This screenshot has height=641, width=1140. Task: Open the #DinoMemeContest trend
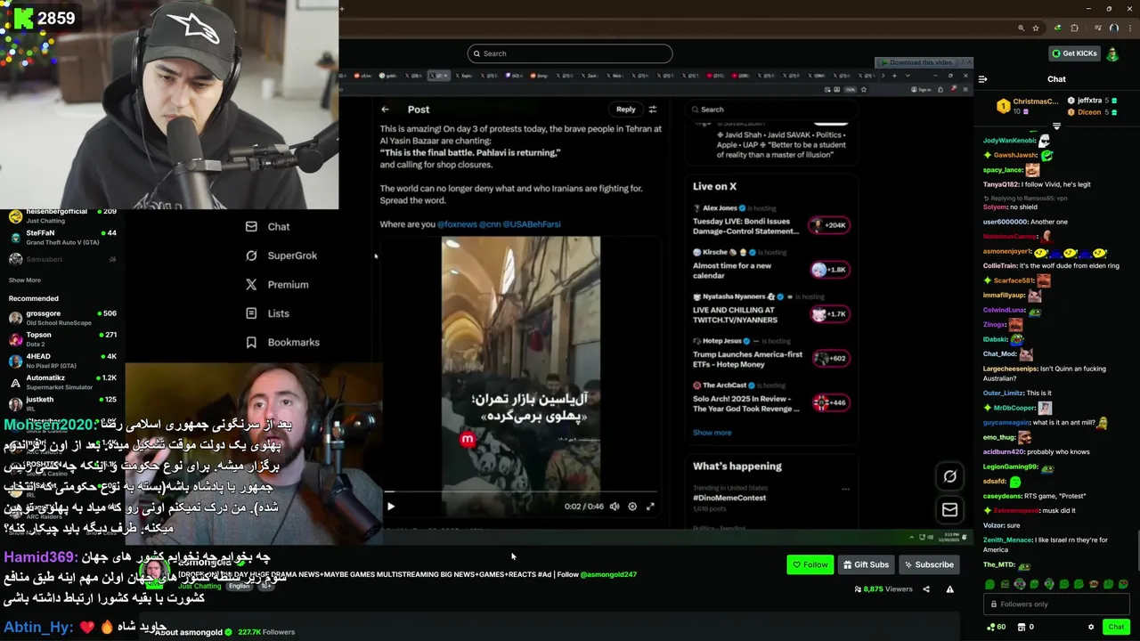(x=729, y=498)
